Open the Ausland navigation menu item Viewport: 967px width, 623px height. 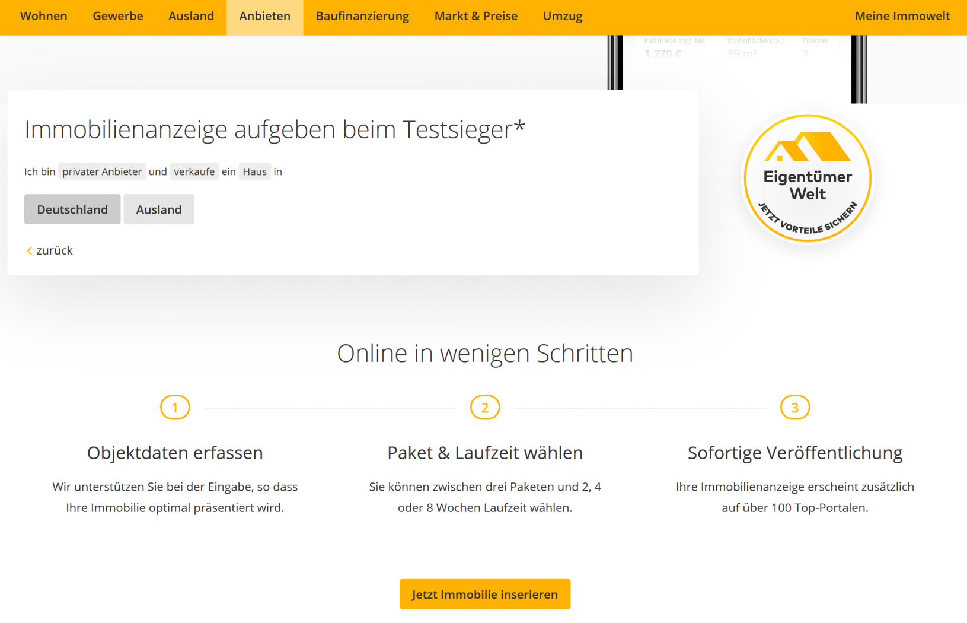(191, 17)
